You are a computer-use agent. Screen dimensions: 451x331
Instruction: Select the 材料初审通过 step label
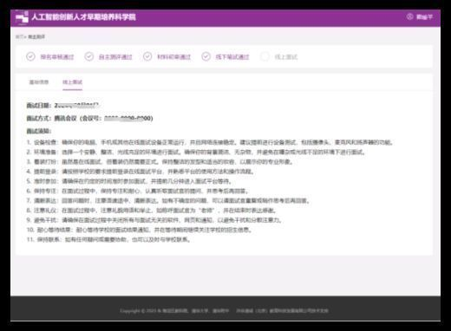click(173, 57)
